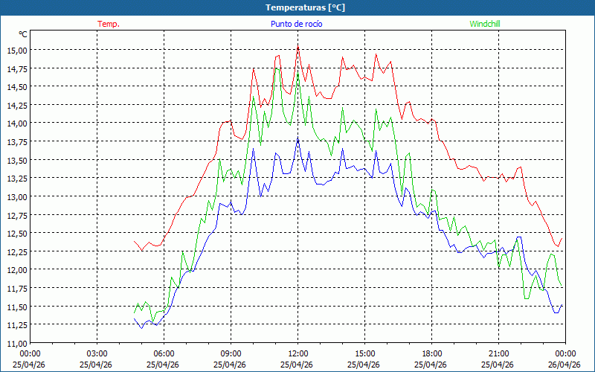The height and width of the screenshot is (372, 595).
Task: Click the 13,00 y-axis label
Action: (x=16, y=196)
